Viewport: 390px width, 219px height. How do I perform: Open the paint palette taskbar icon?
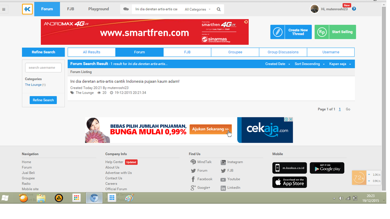129,198
